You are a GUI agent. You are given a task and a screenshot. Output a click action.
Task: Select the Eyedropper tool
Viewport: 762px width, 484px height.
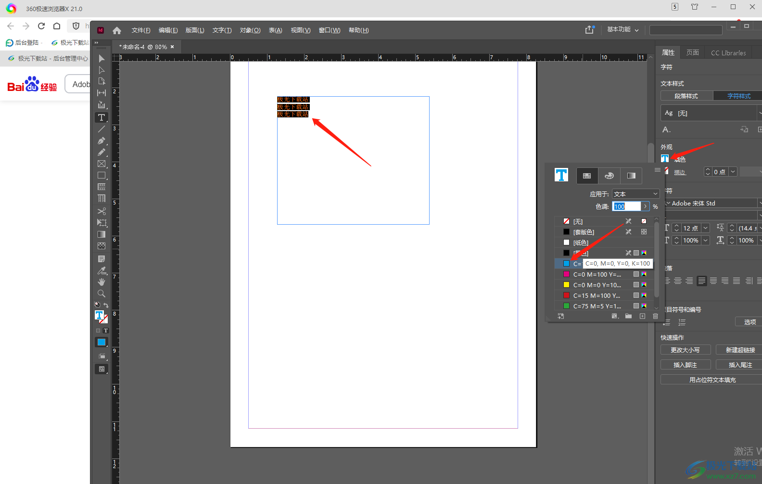click(102, 270)
